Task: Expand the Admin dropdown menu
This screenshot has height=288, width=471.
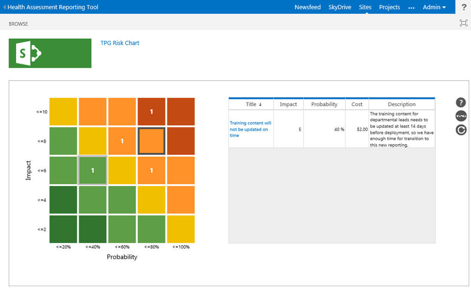Action: point(434,7)
